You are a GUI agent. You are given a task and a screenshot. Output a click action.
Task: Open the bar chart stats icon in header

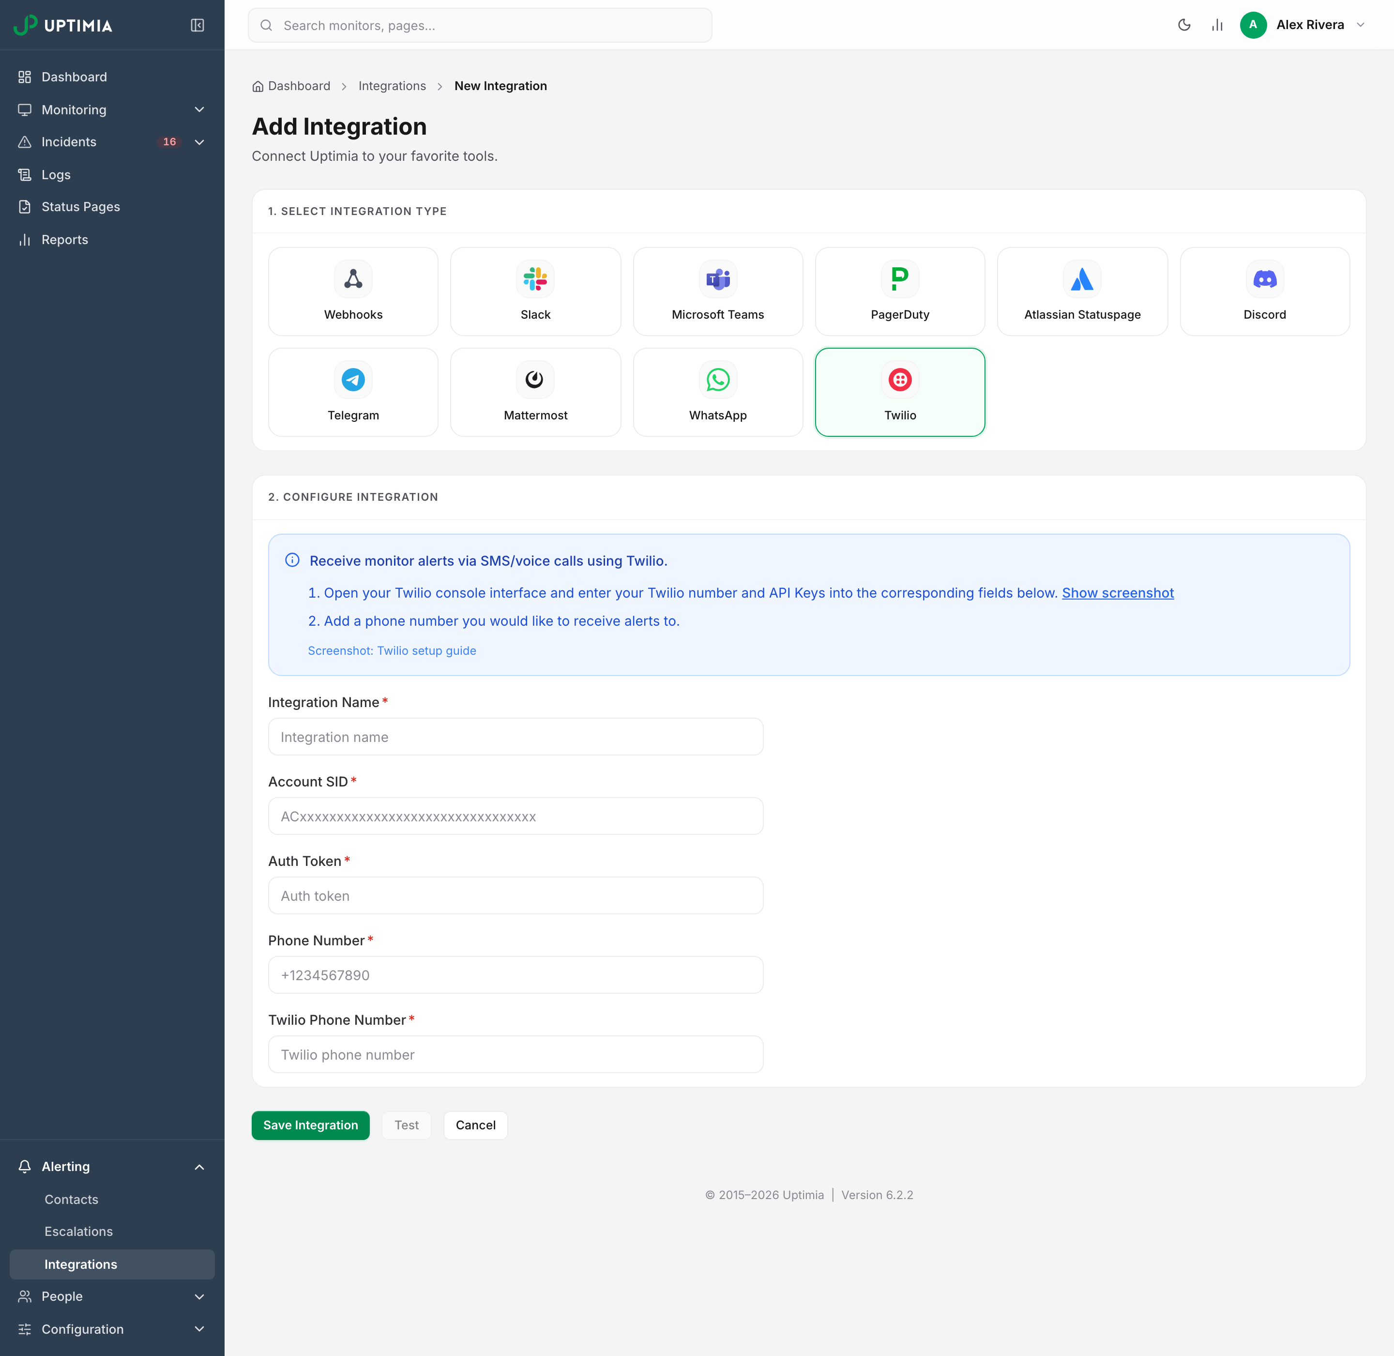pyautogui.click(x=1217, y=25)
